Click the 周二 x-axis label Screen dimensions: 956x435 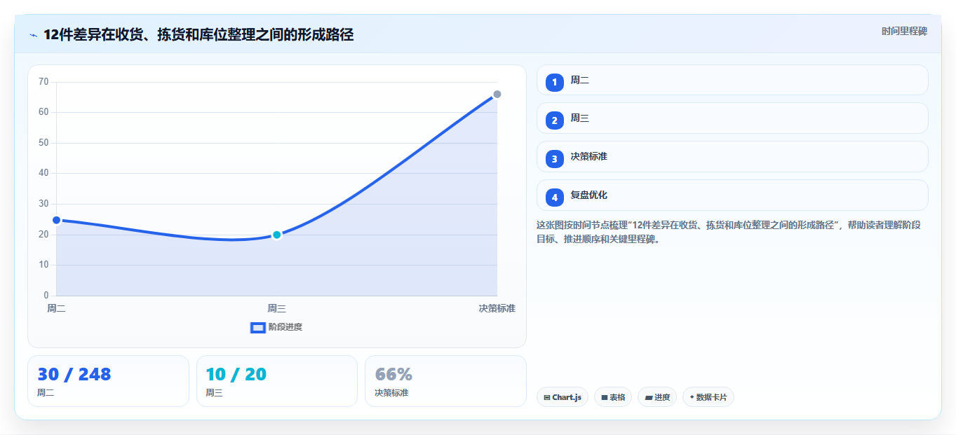coord(57,308)
